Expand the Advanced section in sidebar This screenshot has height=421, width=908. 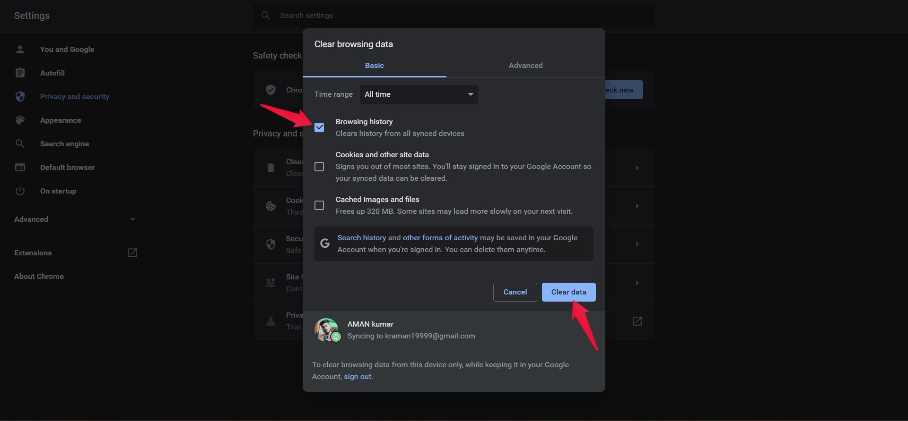tap(75, 219)
